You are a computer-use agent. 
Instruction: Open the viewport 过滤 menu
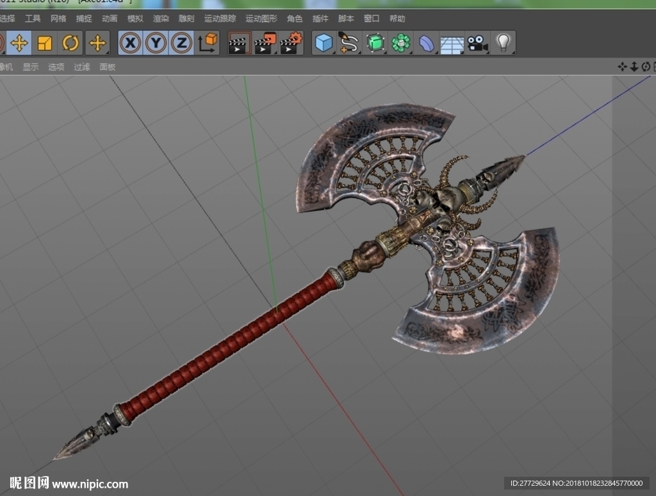pyautogui.click(x=81, y=67)
